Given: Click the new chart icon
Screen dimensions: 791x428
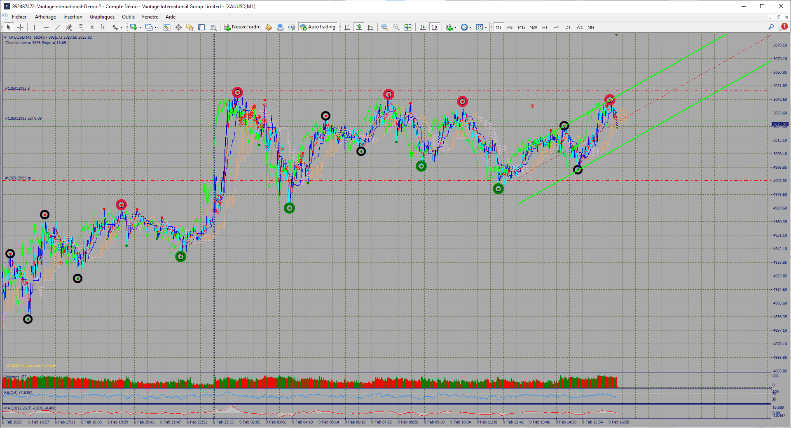Looking at the screenshot, I should click(x=133, y=27).
